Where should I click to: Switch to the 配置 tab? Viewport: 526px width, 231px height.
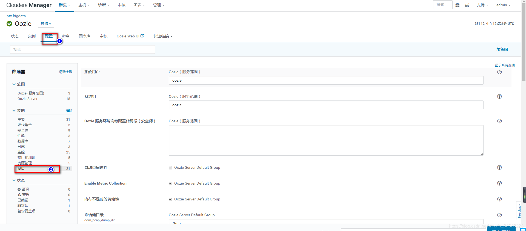49,36
